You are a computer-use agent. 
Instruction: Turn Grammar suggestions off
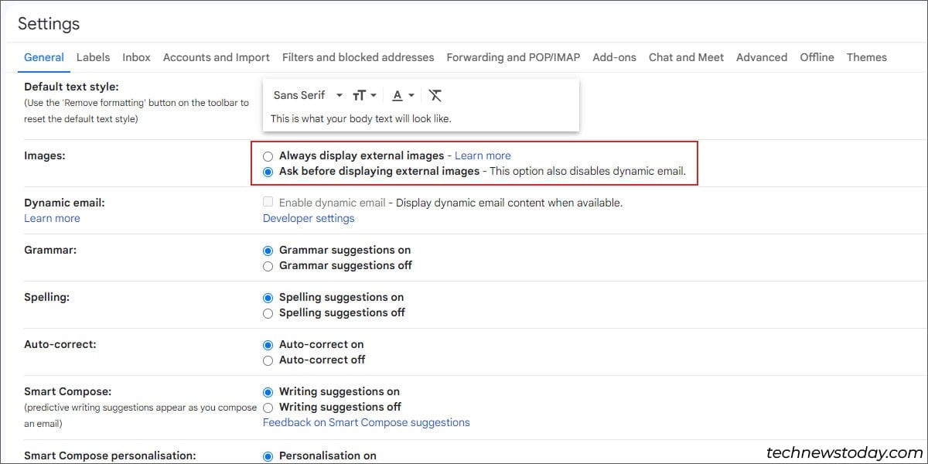pyautogui.click(x=268, y=266)
